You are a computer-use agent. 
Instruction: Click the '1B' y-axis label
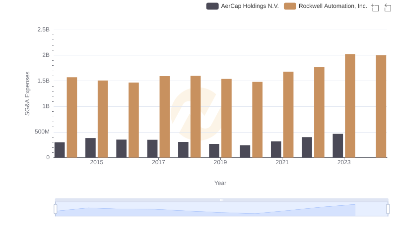(46, 106)
